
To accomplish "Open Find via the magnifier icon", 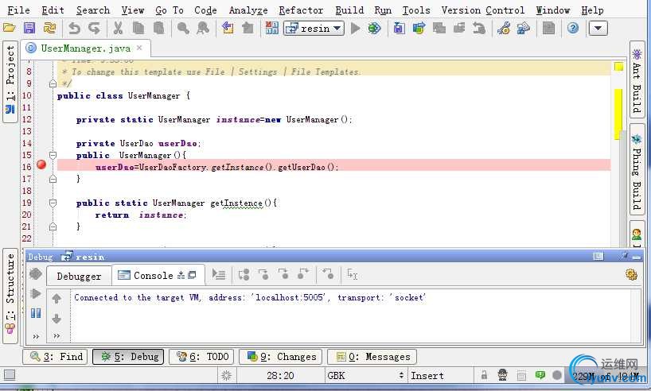I will coord(183,28).
